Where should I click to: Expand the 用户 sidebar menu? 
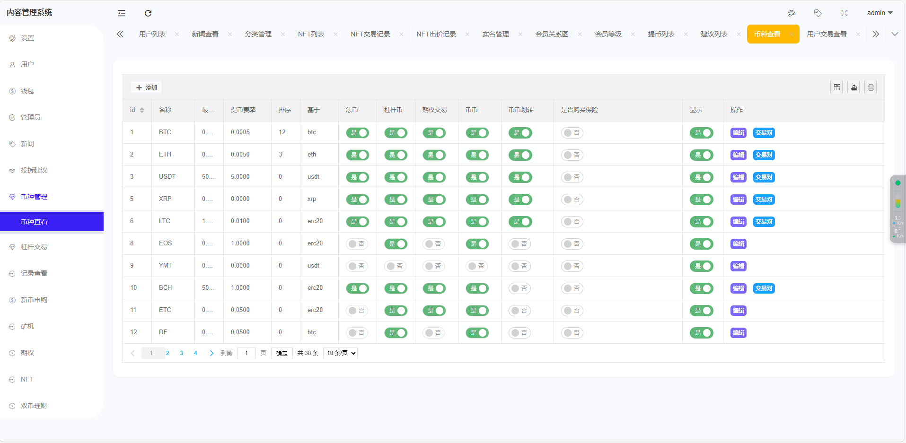click(52, 64)
